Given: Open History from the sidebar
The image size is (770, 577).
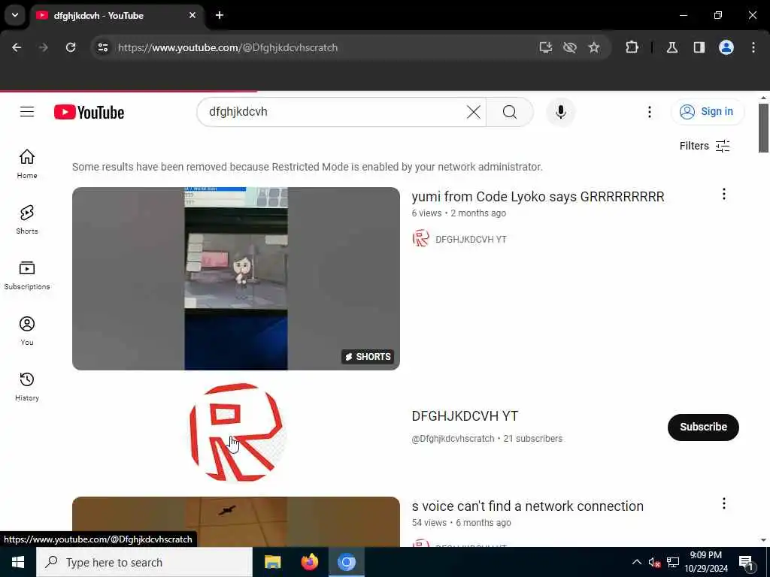Looking at the screenshot, I should [x=27, y=387].
